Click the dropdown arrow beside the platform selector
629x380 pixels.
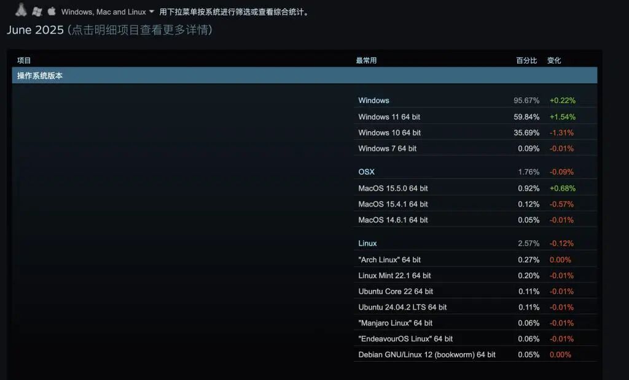151,12
